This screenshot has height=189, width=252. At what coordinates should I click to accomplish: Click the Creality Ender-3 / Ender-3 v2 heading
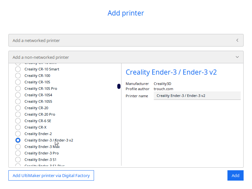pyautogui.click(x=171, y=72)
